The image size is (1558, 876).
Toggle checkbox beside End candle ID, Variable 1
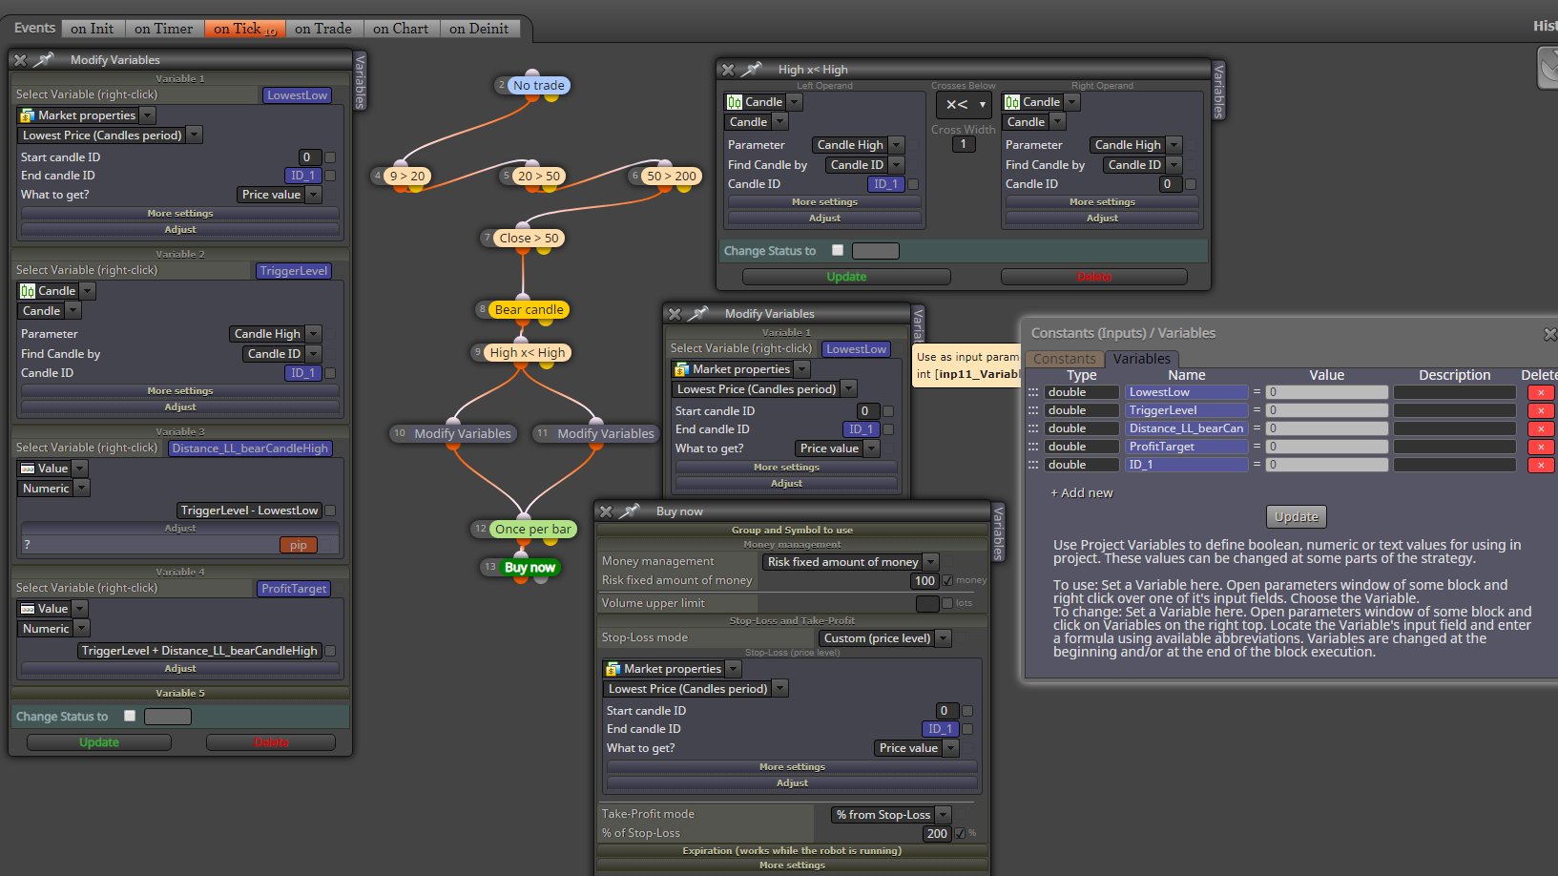point(330,176)
